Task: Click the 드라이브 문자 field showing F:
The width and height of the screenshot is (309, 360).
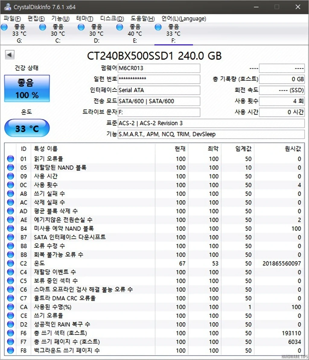Action: (x=159, y=112)
